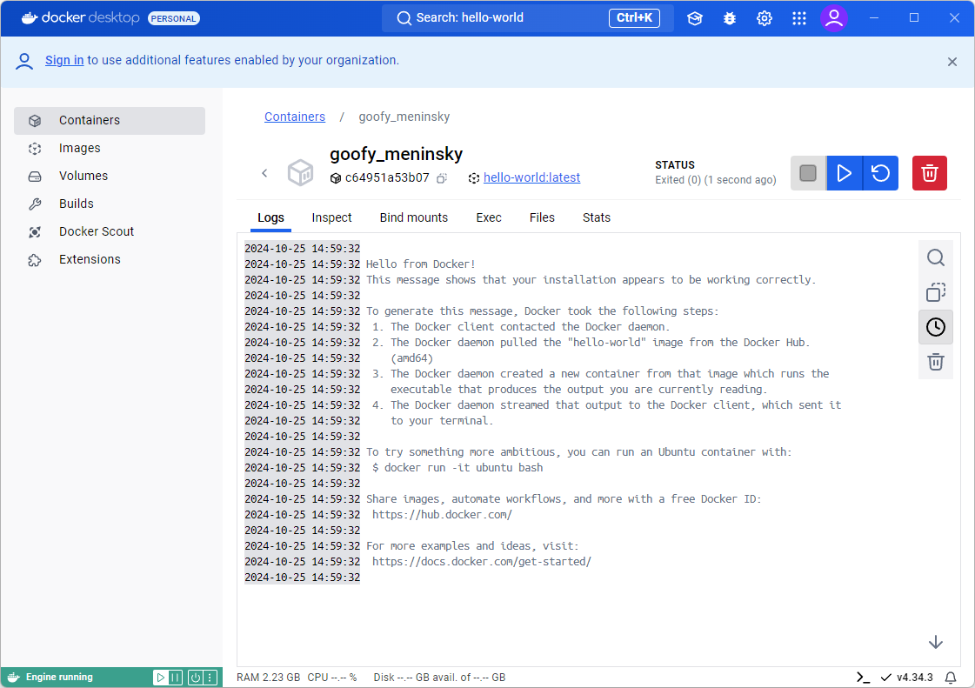The image size is (975, 688).
Task: Go back with the left chevron
Action: (x=264, y=173)
